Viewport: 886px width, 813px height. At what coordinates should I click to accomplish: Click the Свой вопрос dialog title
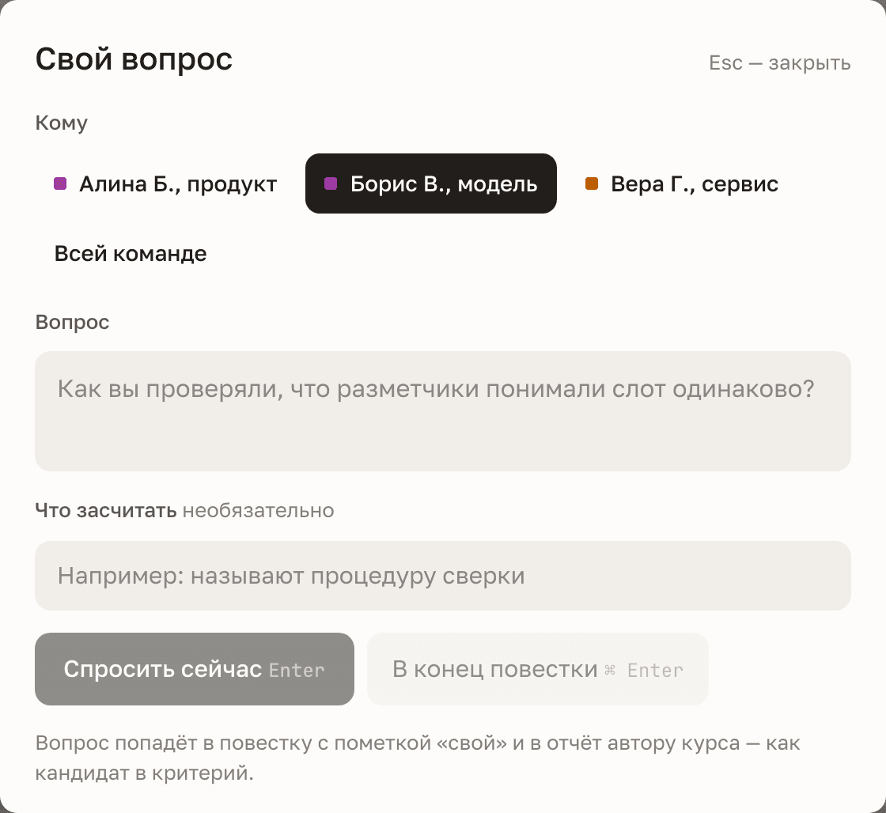click(134, 59)
